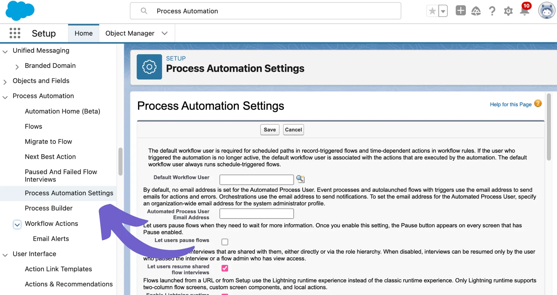Viewport: 557px width, 295px height.
Task: Click the User Interface label
Action: (x=35, y=254)
